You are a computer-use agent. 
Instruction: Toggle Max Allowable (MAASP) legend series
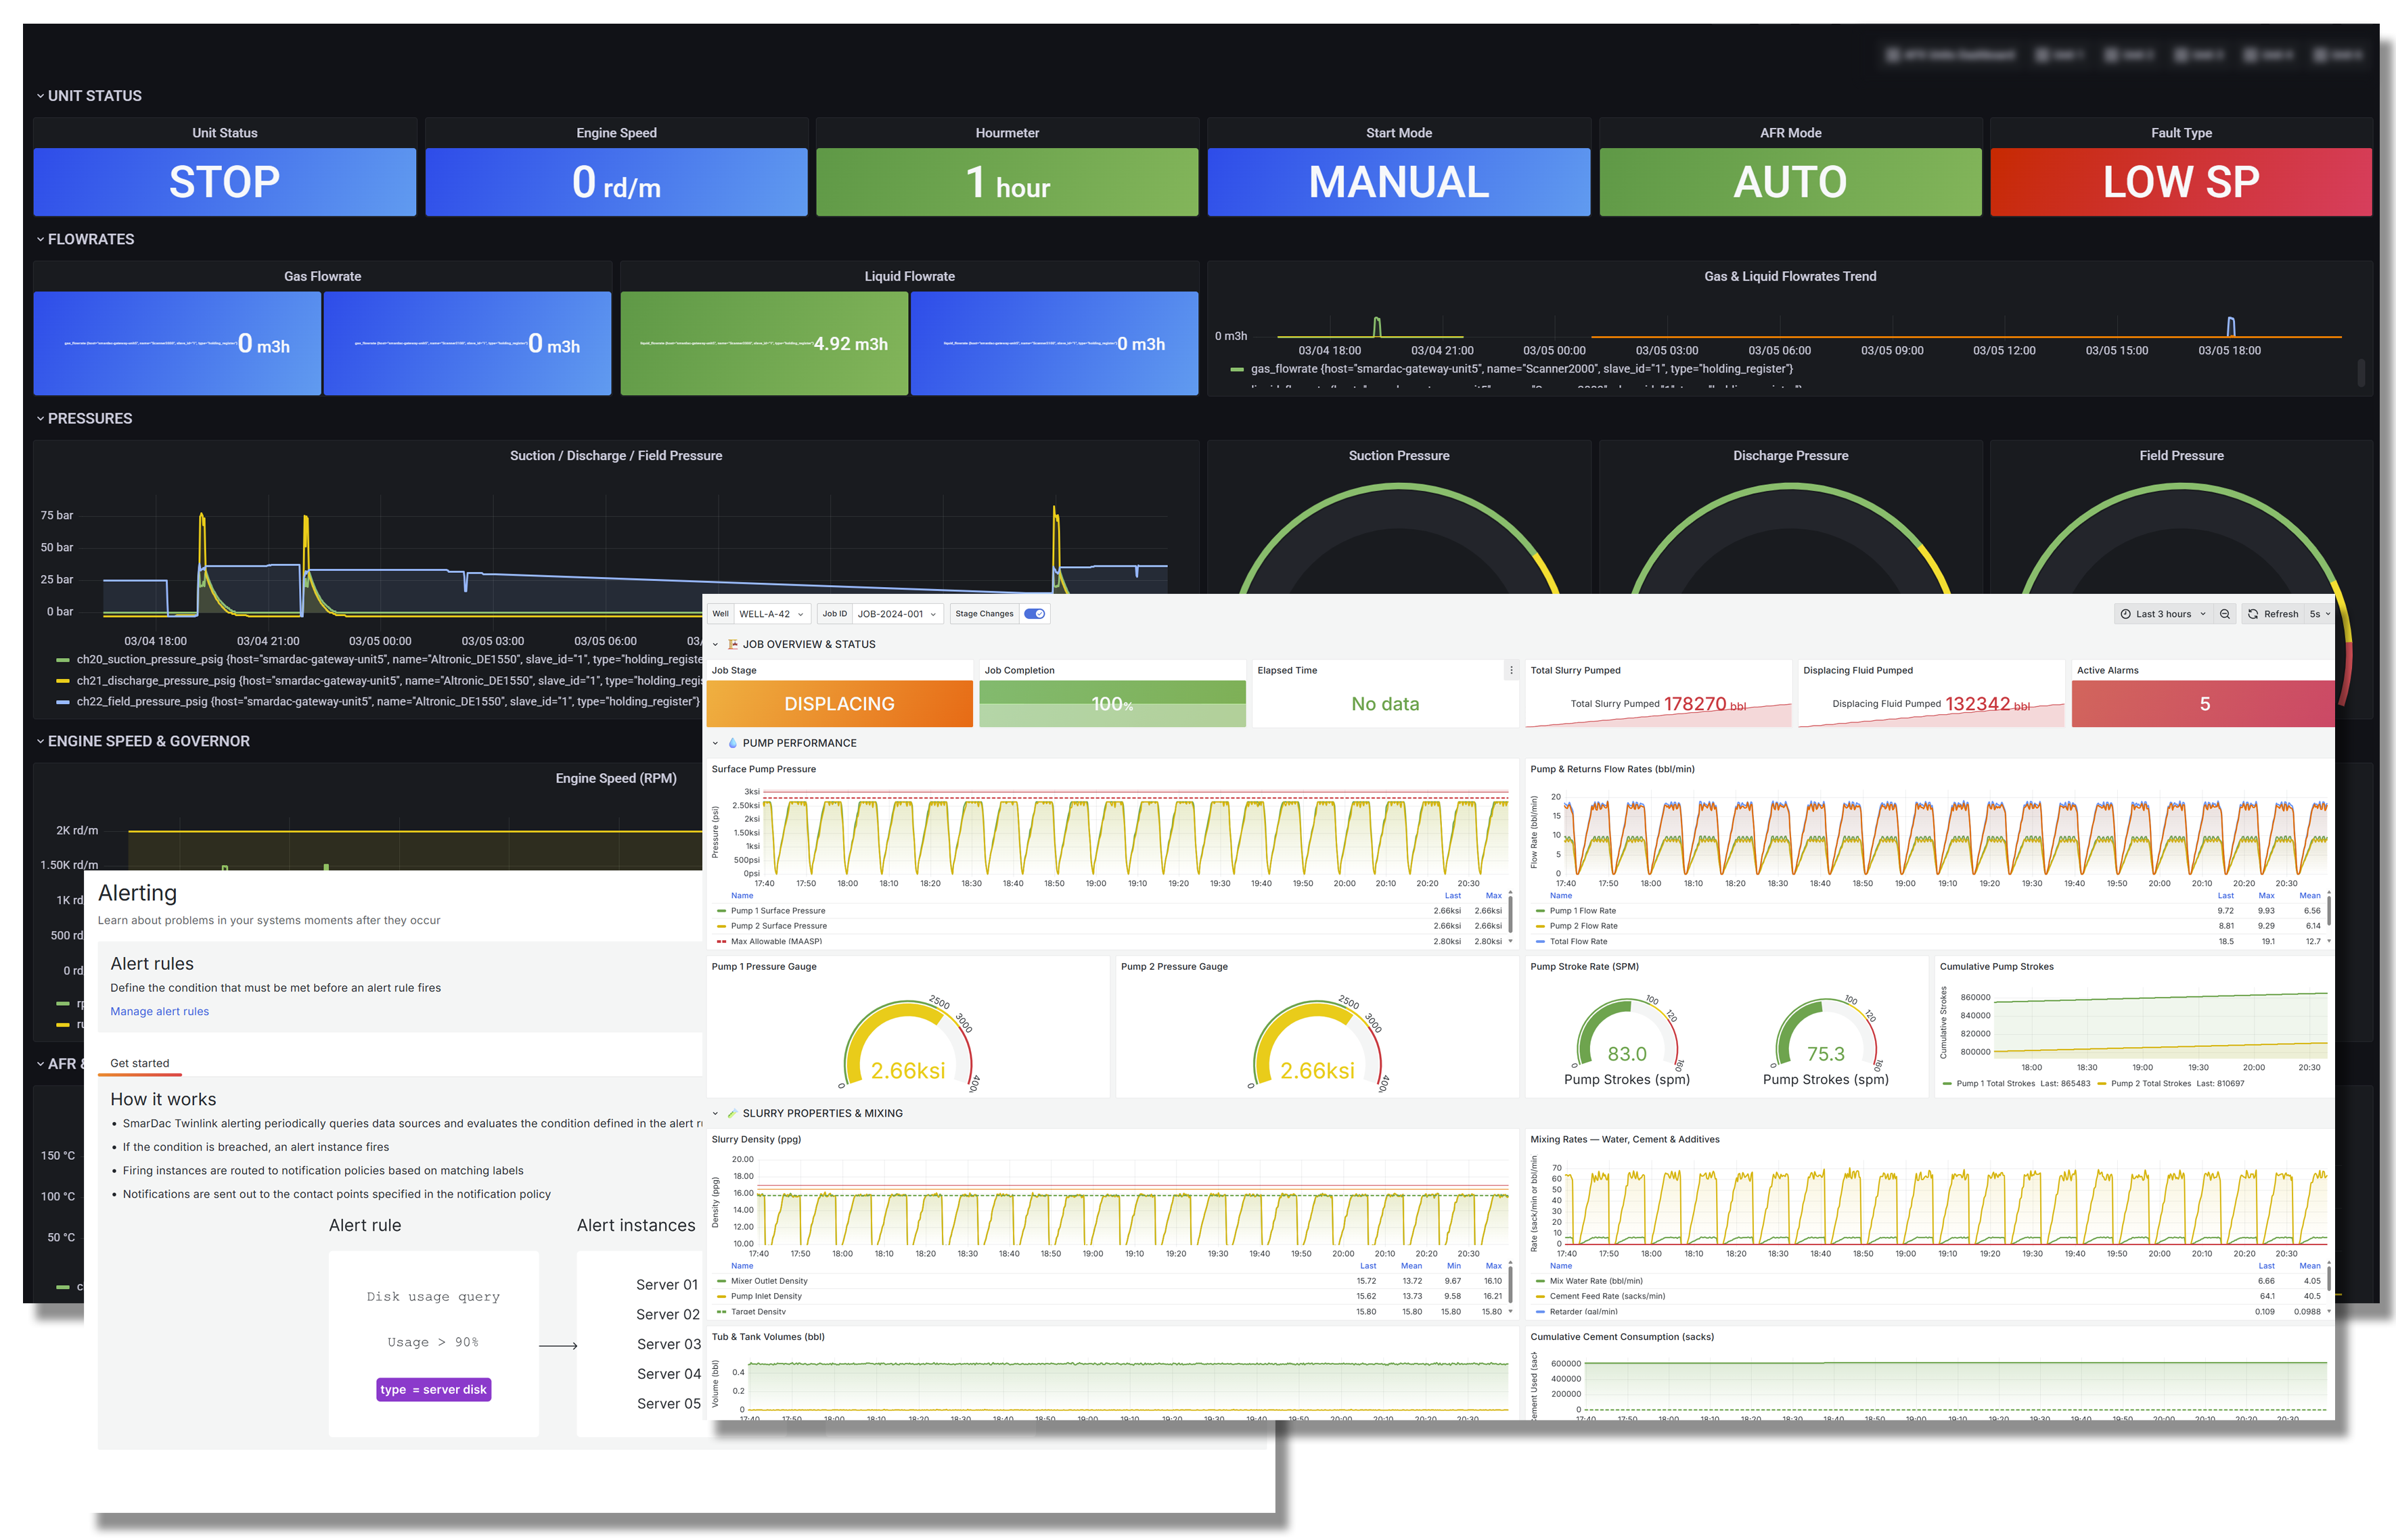(x=775, y=941)
